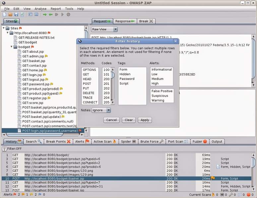Click the filter funnel icon in History

tap(4, 149)
